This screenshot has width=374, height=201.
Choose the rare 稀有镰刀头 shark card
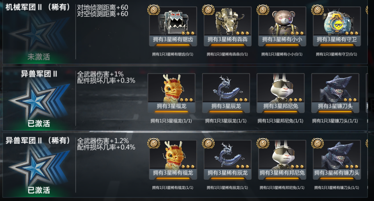[337, 160]
